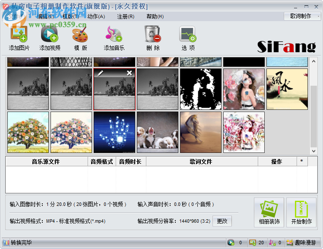
Task: Click the X remove icon on selected thumbnail
Action: click(x=130, y=73)
